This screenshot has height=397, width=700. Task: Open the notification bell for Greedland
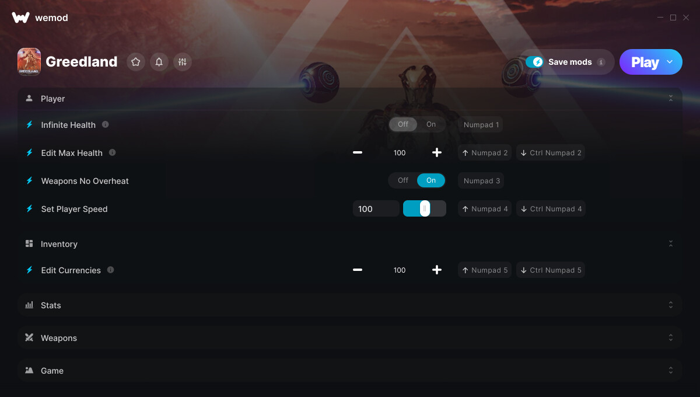click(159, 62)
